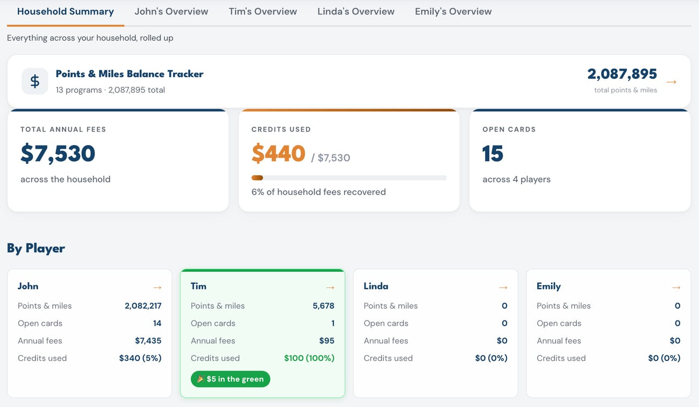Screen dimensions: 699x407
Task: Click 'across 4 players' text
Action: pyautogui.click(x=516, y=179)
